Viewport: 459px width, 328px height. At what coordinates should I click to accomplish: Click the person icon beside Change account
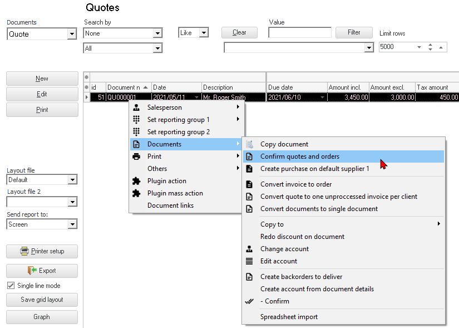coord(249,249)
